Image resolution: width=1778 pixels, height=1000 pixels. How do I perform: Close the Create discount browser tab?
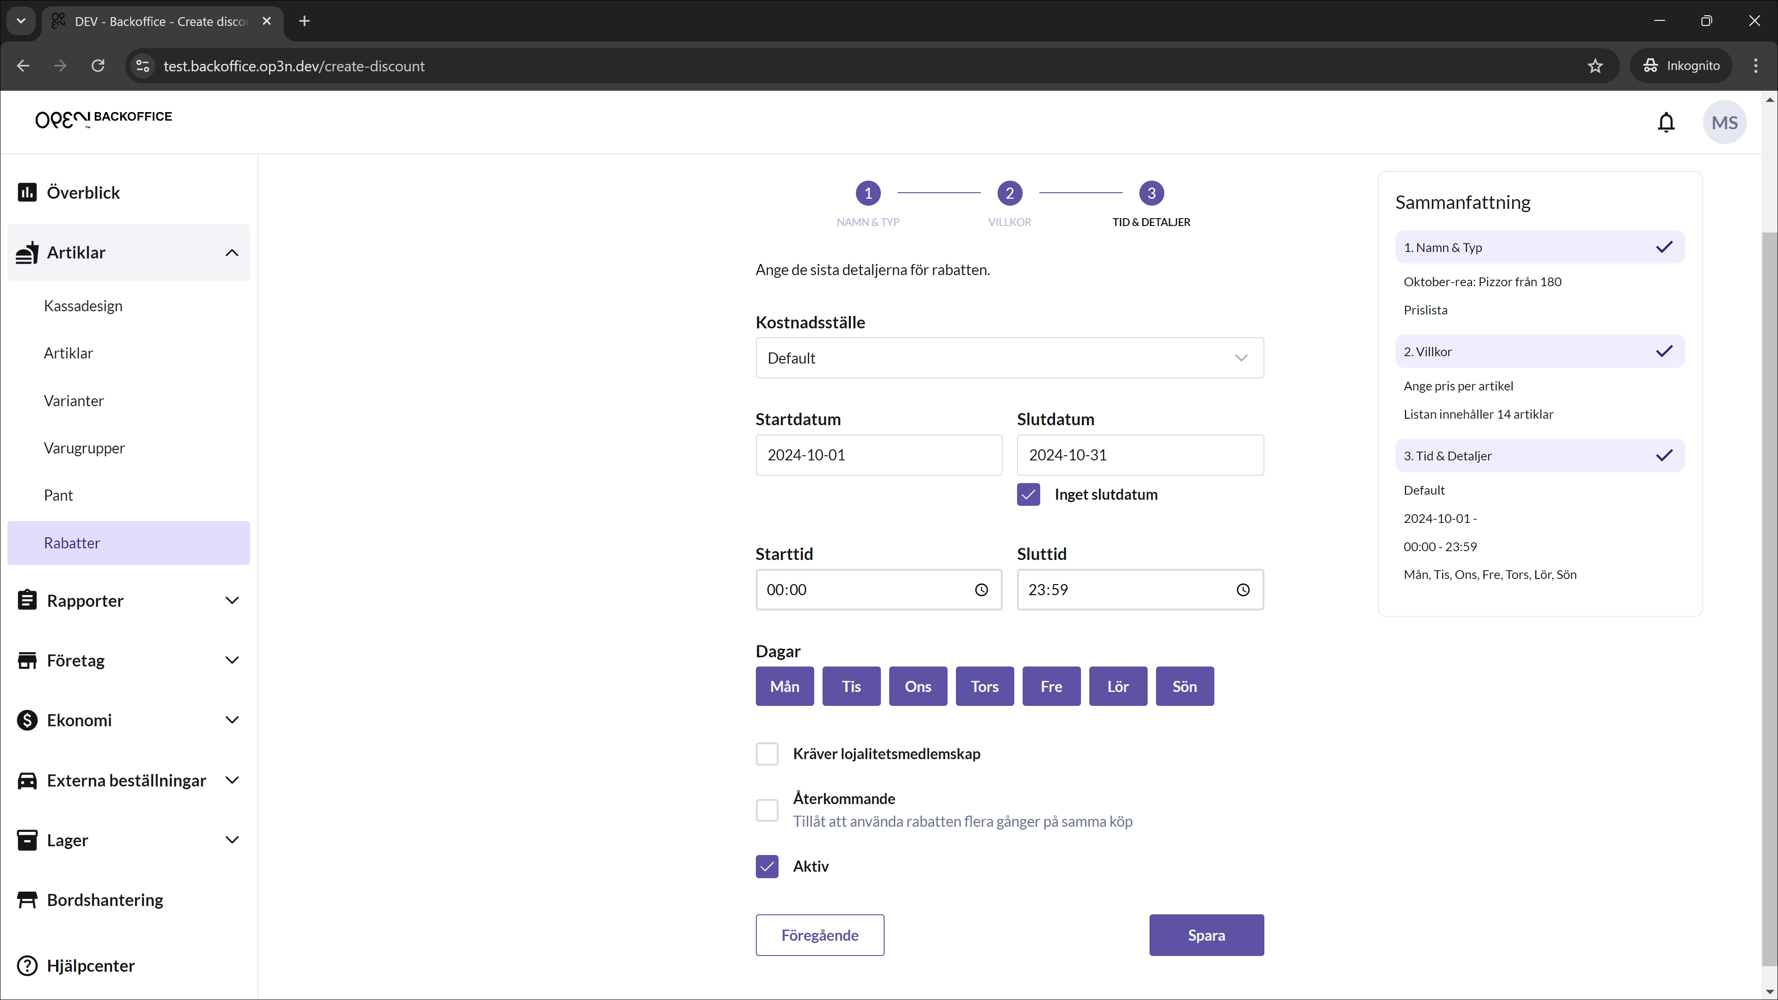tap(266, 21)
